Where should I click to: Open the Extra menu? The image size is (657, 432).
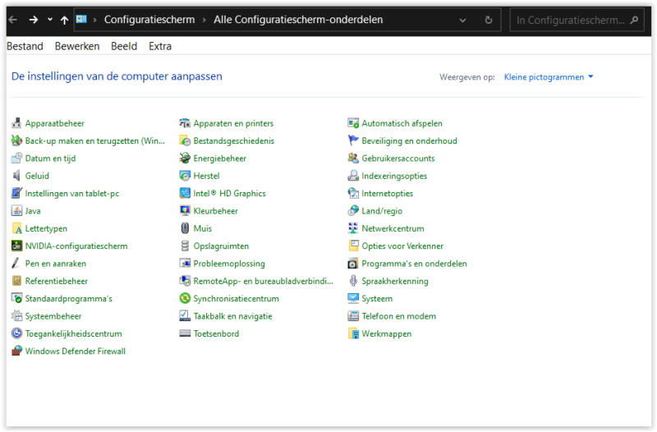(160, 47)
